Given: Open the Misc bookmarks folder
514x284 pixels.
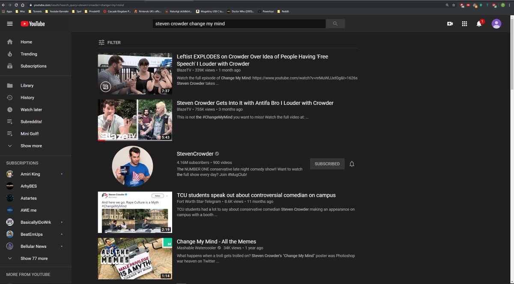Looking at the screenshot, I should pos(20,11).
